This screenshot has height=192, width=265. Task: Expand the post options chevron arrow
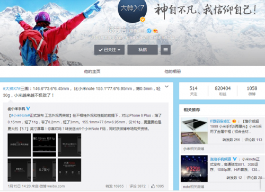pos(166,87)
